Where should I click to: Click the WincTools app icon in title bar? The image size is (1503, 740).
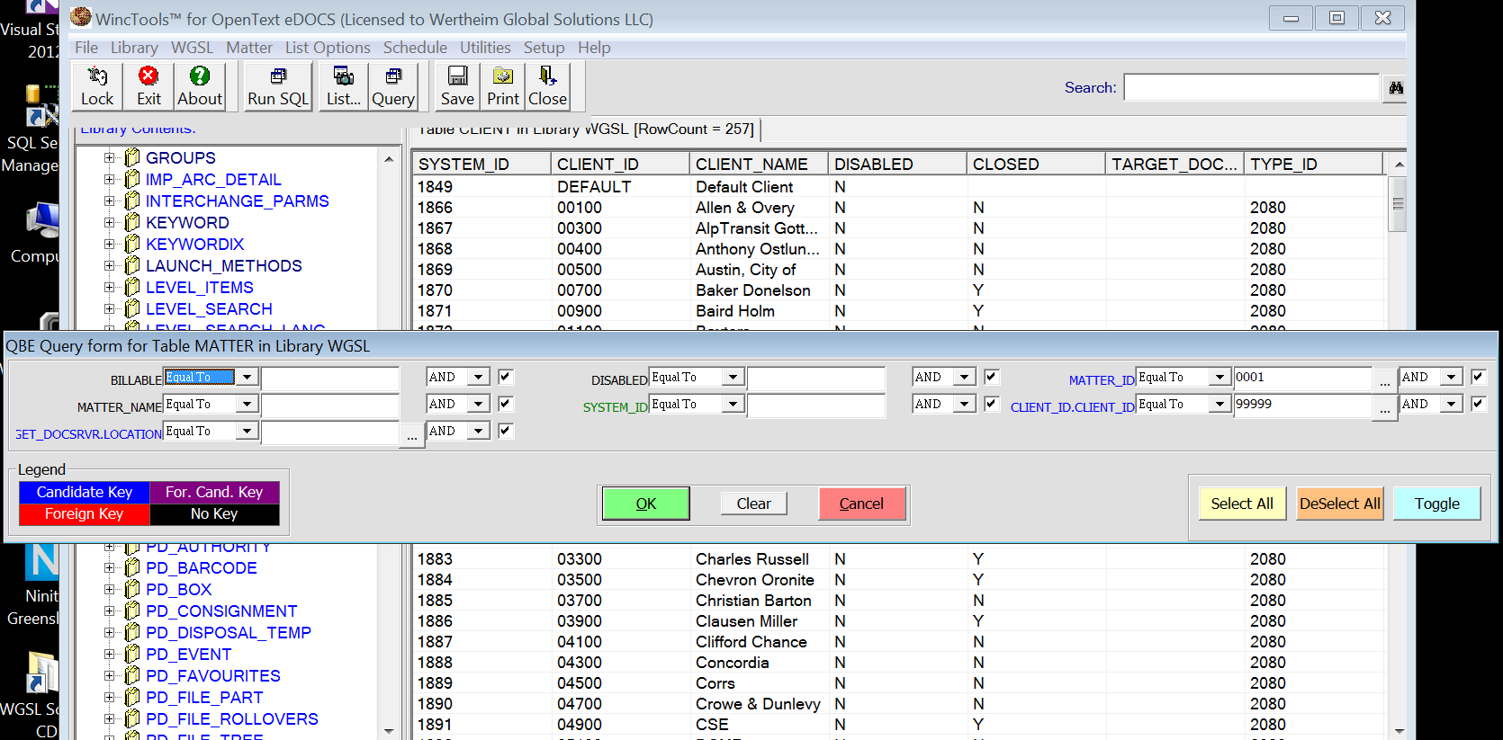pyautogui.click(x=81, y=17)
